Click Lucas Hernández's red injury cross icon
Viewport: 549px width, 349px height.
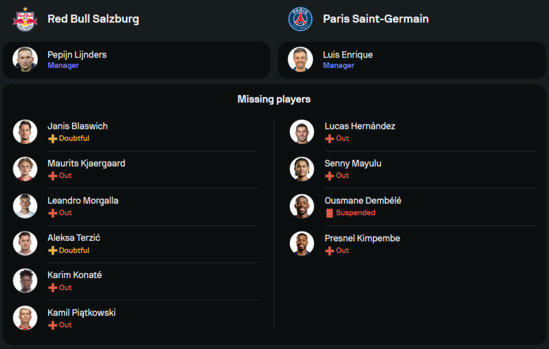329,139
